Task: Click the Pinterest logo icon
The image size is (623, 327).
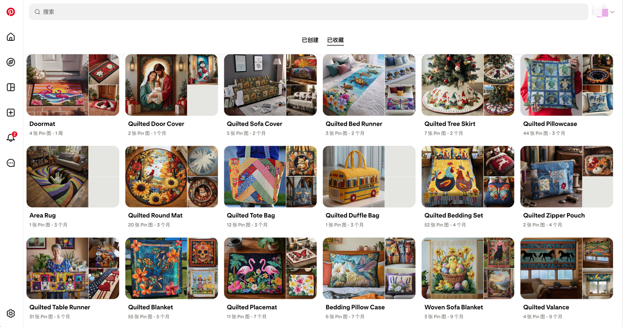Action: point(11,12)
